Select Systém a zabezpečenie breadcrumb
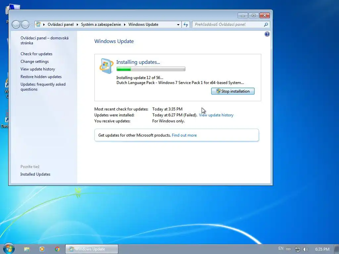The height and width of the screenshot is (254, 339). click(101, 24)
